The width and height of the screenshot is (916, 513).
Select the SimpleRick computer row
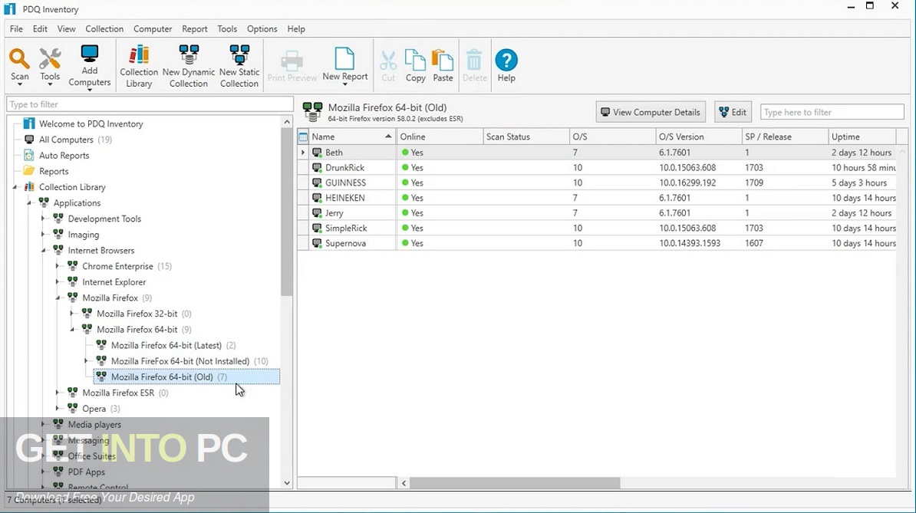(x=596, y=229)
